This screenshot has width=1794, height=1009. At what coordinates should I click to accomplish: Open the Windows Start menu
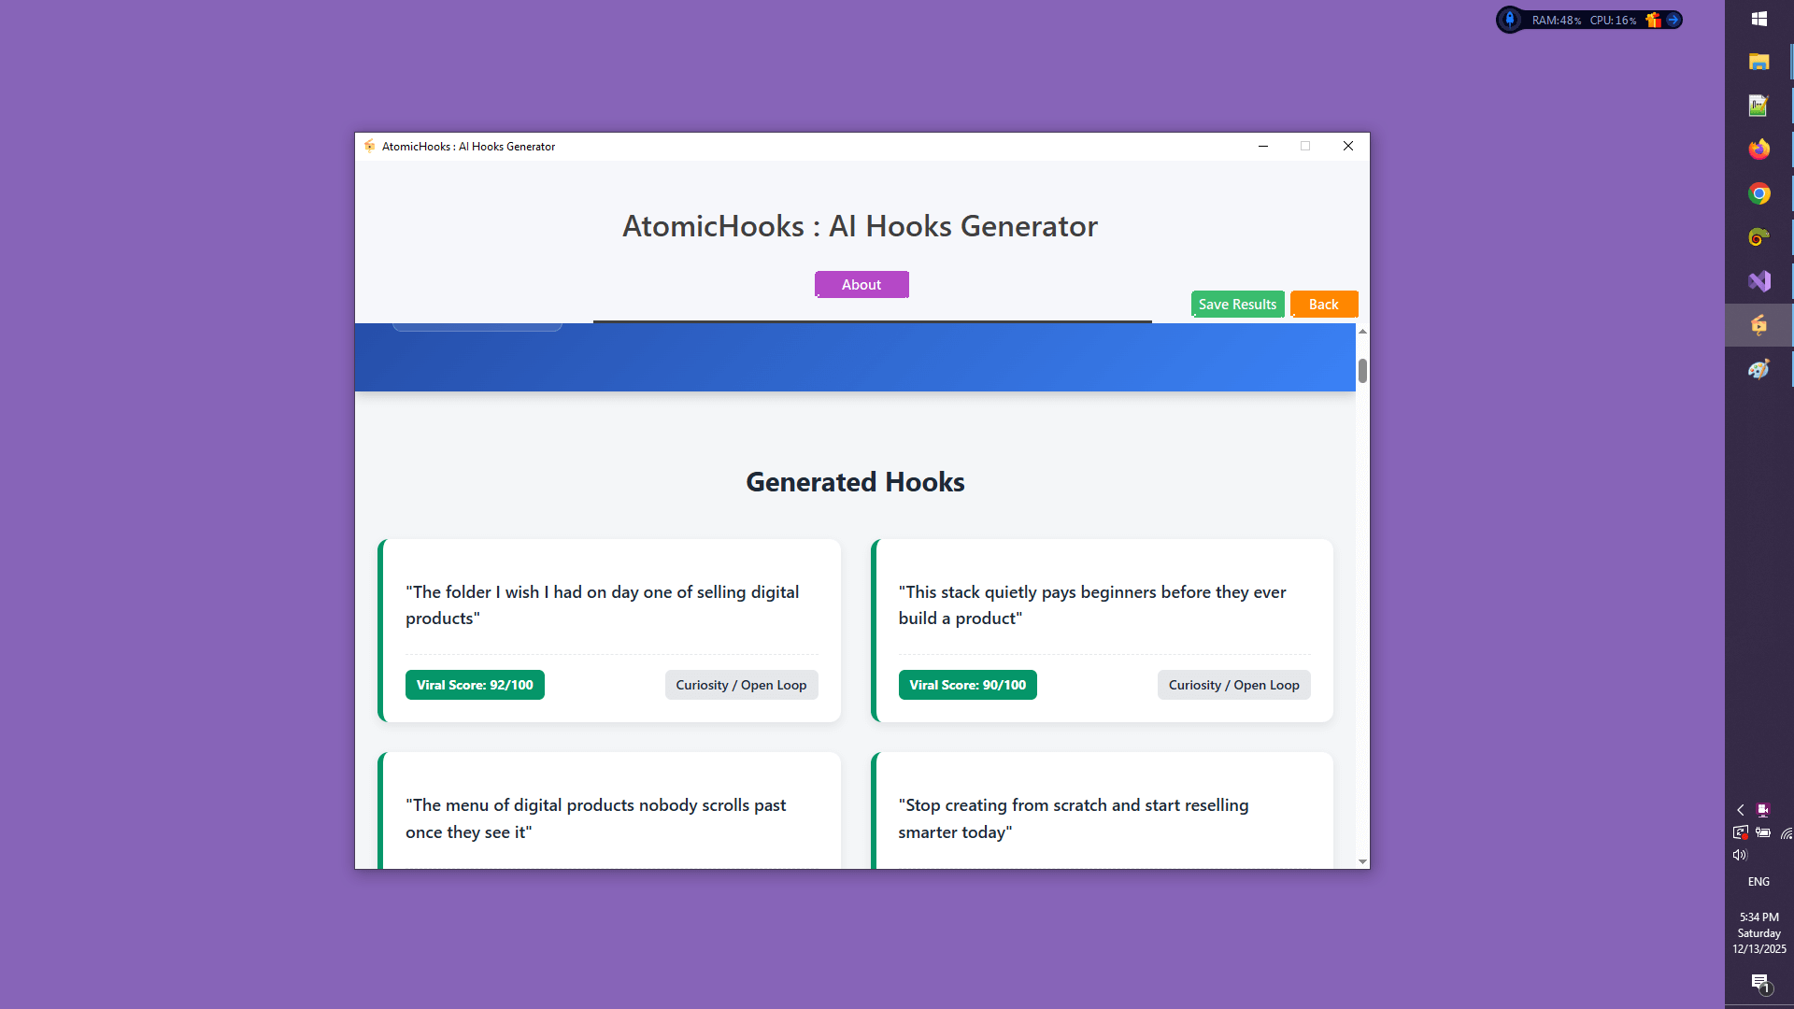click(x=1759, y=19)
